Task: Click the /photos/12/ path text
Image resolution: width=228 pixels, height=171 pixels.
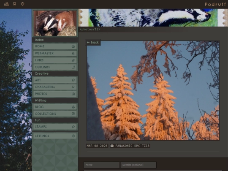Action: (x=90, y=30)
